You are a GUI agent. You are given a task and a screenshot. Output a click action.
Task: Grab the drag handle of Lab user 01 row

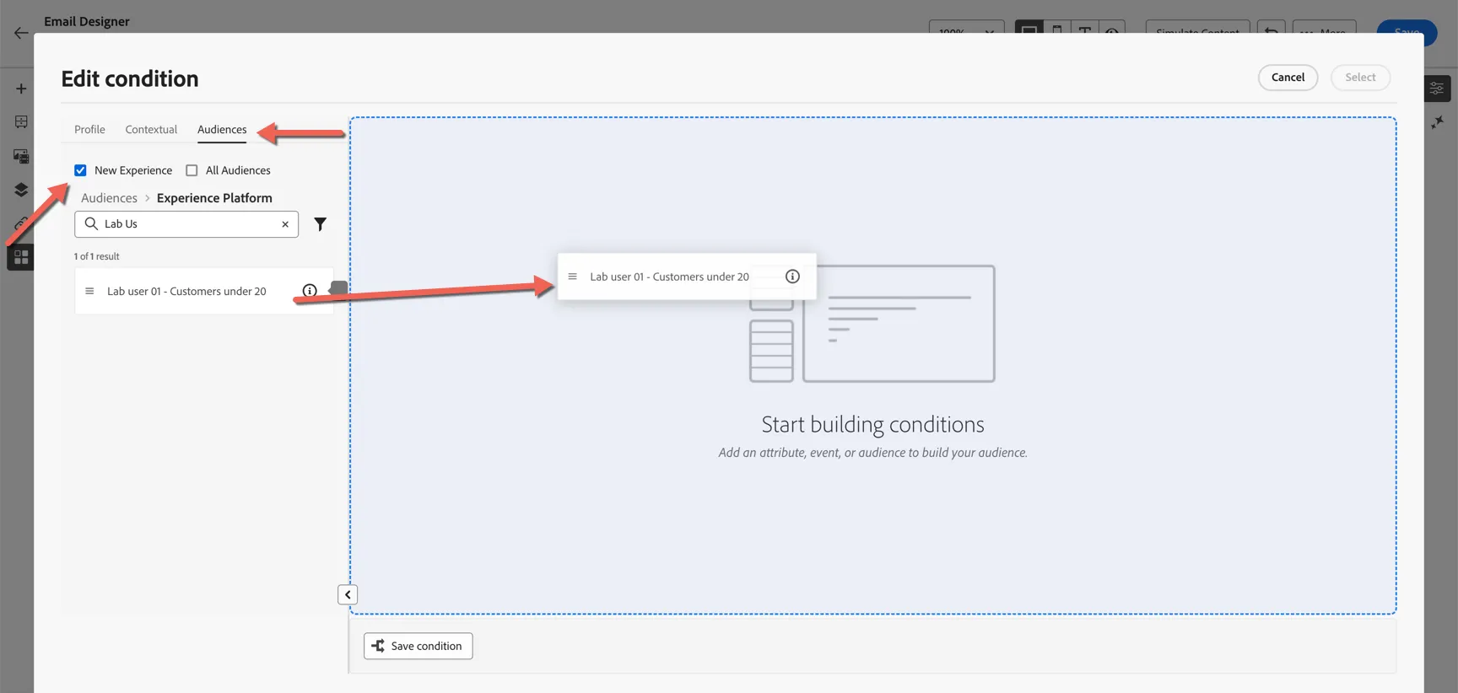(x=89, y=291)
